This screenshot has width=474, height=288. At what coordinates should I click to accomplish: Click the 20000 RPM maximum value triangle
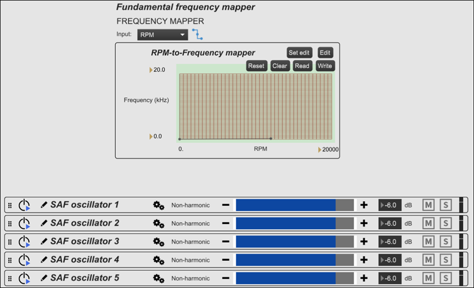[319, 150]
